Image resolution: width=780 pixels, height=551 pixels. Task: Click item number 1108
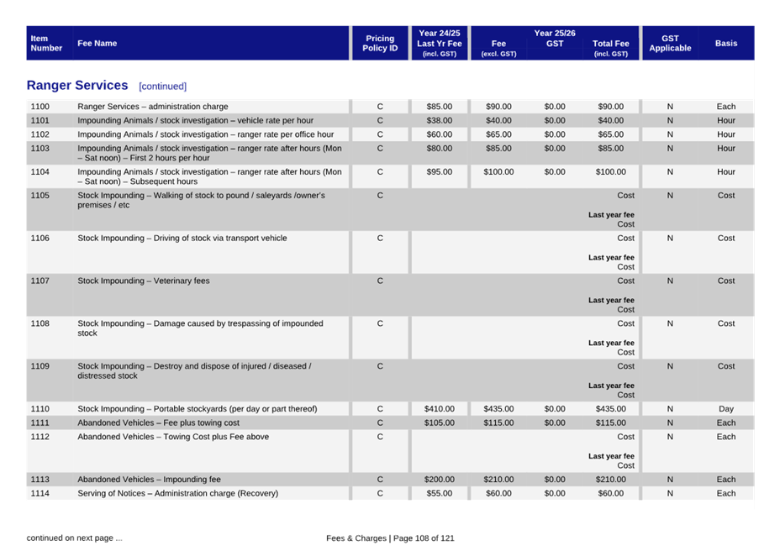(40, 323)
